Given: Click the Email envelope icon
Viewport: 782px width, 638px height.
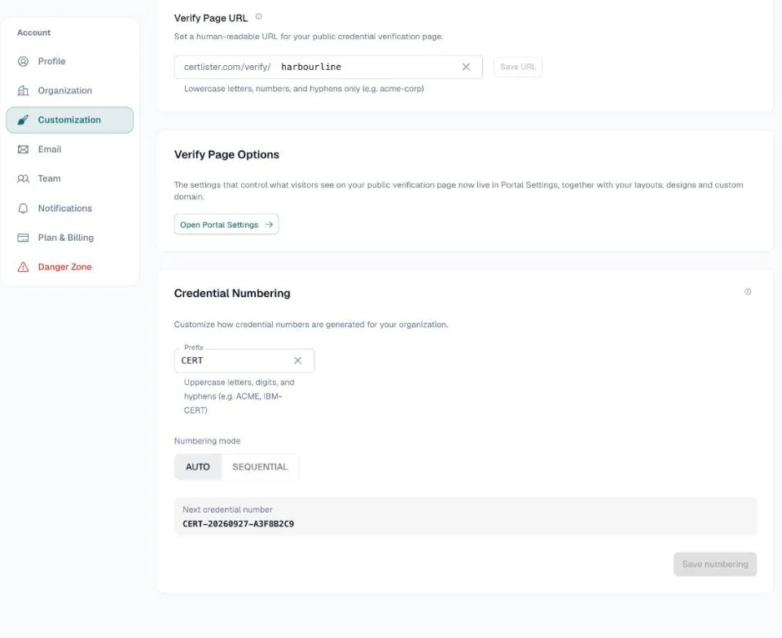Looking at the screenshot, I should coord(23,150).
